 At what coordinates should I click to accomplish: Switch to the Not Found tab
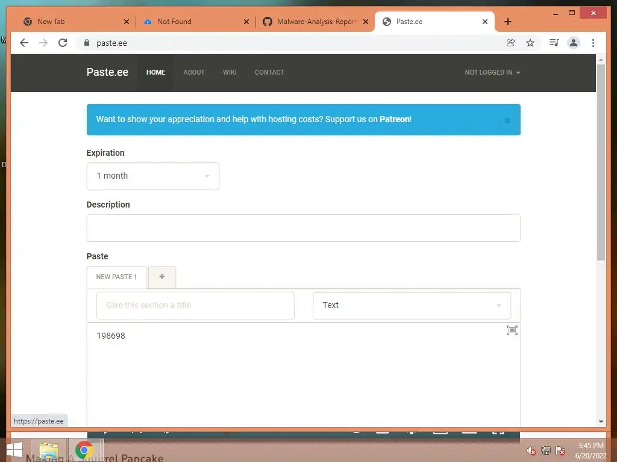[x=196, y=22]
